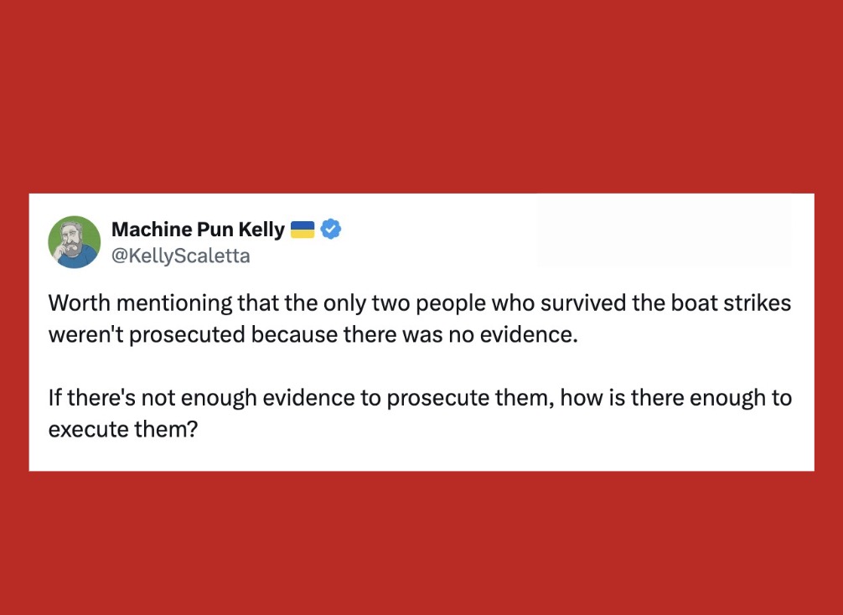Click the blue verified checkmark badge
The height and width of the screenshot is (615, 843).
[x=332, y=229]
